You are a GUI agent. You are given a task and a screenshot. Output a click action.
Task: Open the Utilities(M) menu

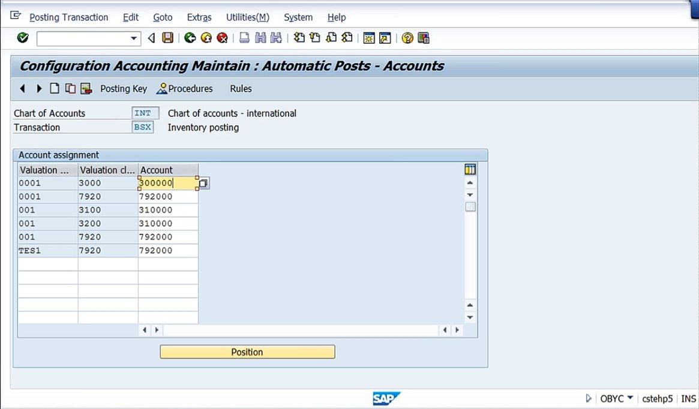tap(247, 17)
